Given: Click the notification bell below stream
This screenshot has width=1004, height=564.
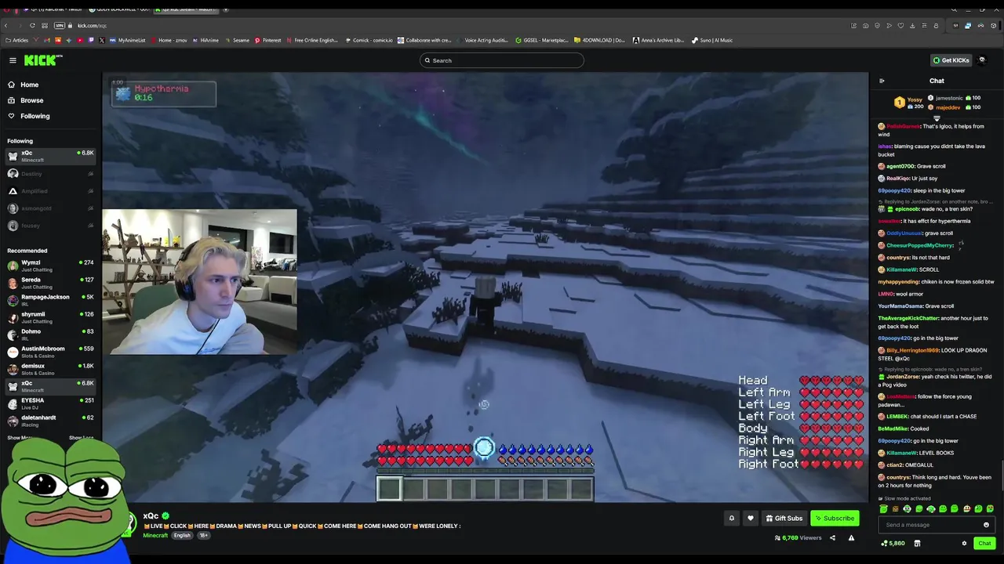Looking at the screenshot, I should click(x=732, y=518).
